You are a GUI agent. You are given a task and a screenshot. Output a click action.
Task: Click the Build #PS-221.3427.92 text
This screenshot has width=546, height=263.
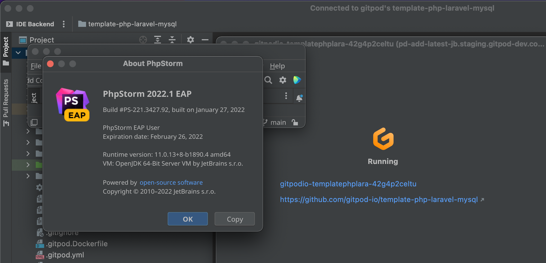174,110
